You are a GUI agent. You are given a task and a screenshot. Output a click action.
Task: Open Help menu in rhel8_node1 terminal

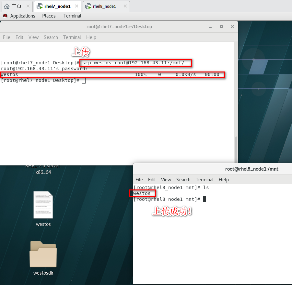pyautogui.click(x=224, y=180)
